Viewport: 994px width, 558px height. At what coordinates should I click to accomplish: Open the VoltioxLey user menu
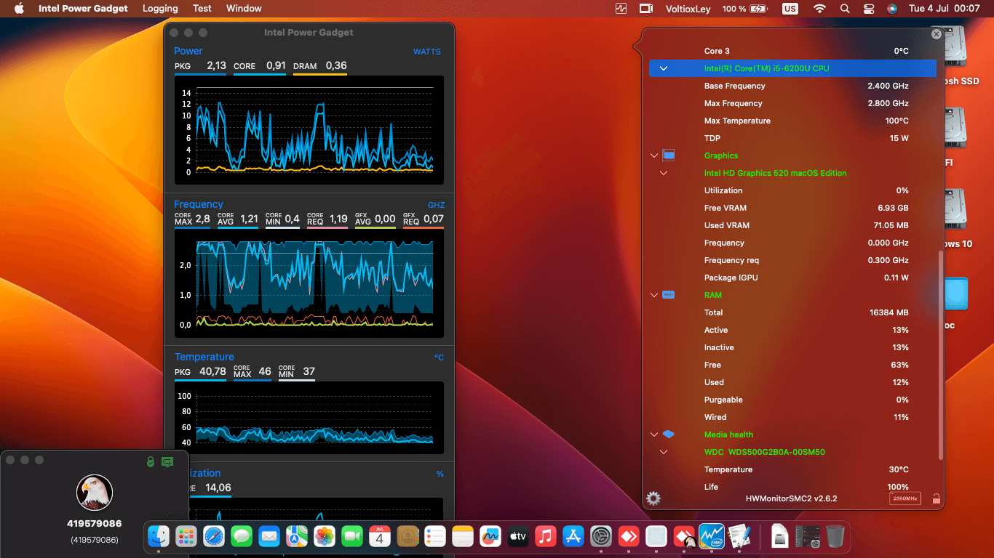coord(687,9)
